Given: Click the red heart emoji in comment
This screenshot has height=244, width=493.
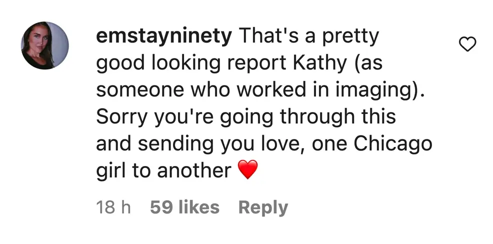Looking at the screenshot, I should coord(247,170).
